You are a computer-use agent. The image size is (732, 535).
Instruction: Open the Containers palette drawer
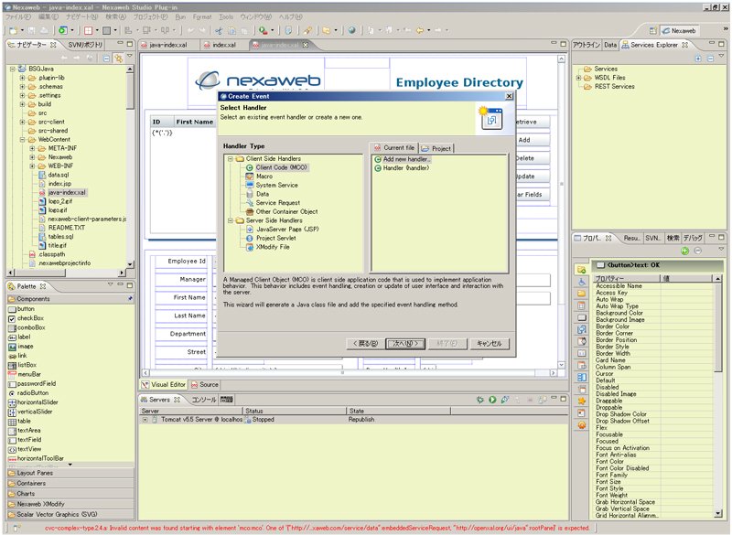point(70,483)
